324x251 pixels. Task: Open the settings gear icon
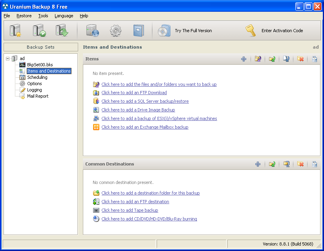pyautogui.click(x=115, y=30)
